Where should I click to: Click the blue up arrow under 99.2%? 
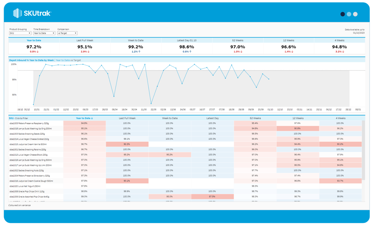click(140, 52)
